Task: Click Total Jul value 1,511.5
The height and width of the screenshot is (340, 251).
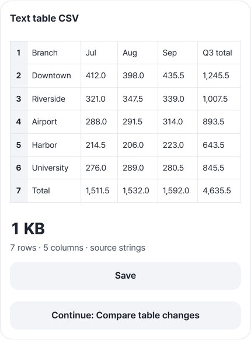Action: (x=99, y=191)
